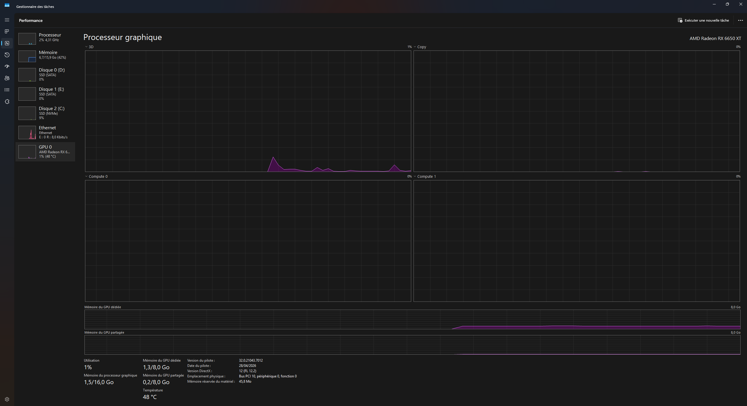This screenshot has height=406, width=747.
Task: Open the Copy graph engine dropdown
Action: coord(420,47)
